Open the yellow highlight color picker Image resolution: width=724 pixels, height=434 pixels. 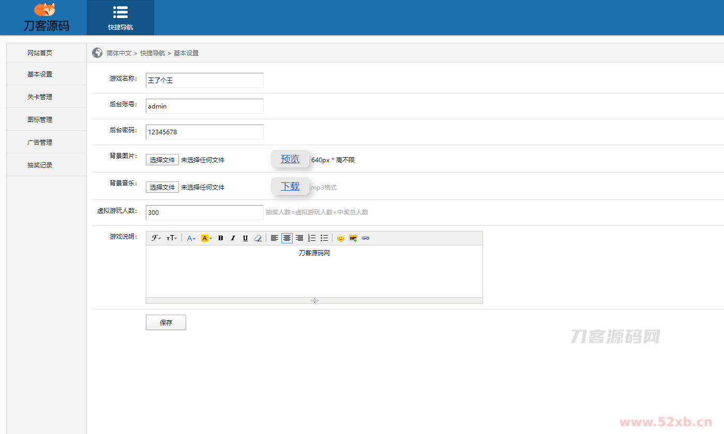tap(206, 238)
